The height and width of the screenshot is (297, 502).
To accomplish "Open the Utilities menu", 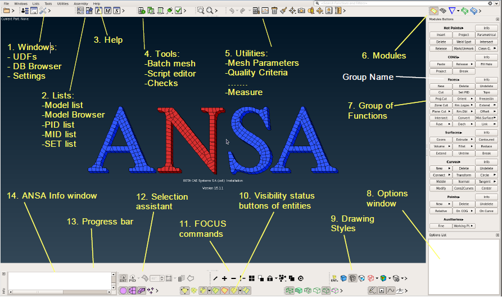I will [63, 3].
